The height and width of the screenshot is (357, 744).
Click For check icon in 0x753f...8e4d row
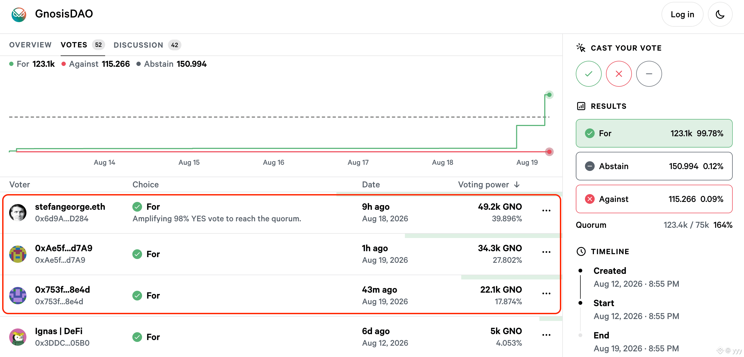[137, 296]
